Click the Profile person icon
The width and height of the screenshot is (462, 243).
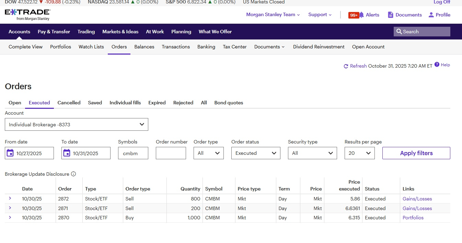[431, 15]
